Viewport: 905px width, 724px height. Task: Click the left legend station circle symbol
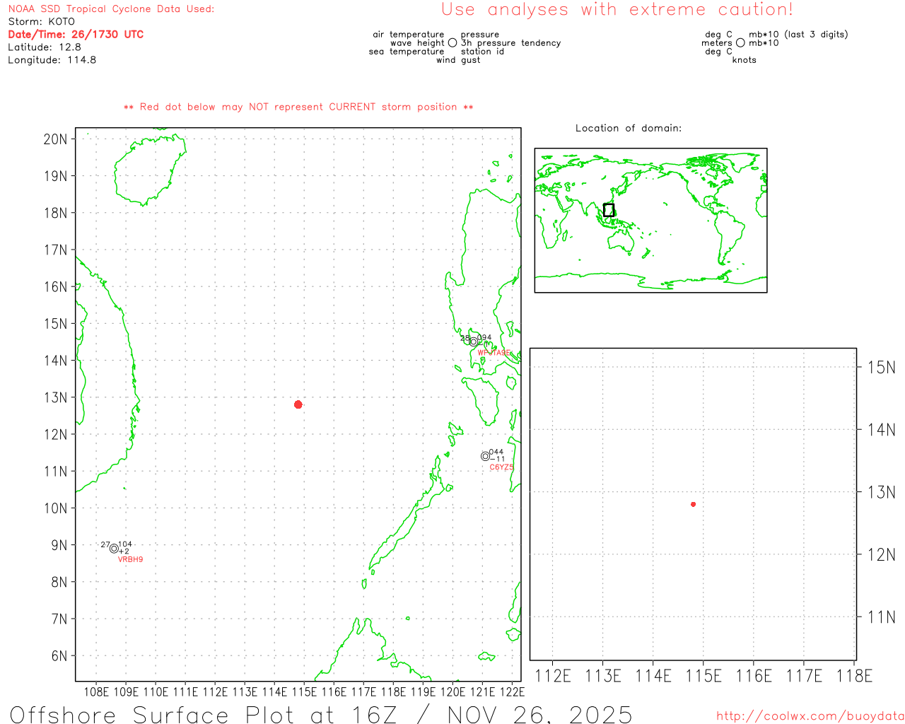(x=452, y=43)
